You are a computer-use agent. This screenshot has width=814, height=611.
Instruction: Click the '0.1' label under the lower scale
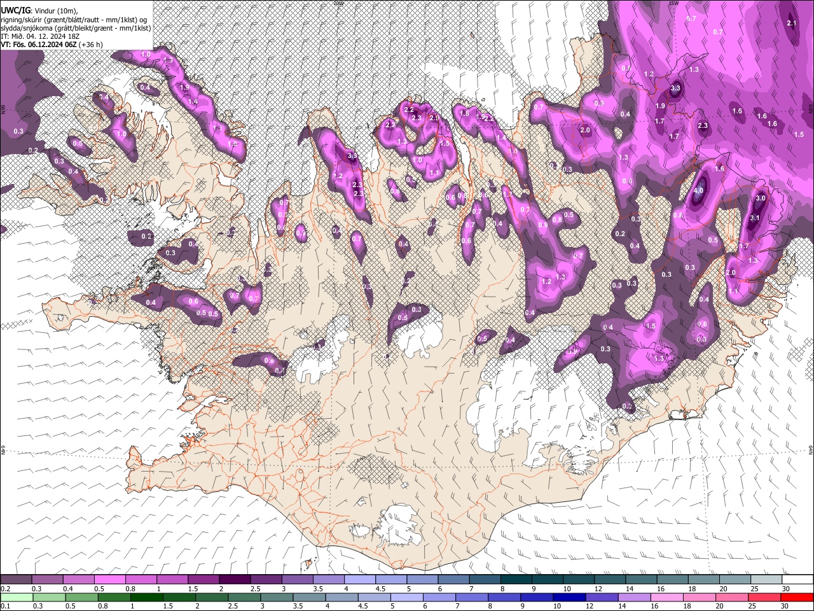click(x=4, y=606)
